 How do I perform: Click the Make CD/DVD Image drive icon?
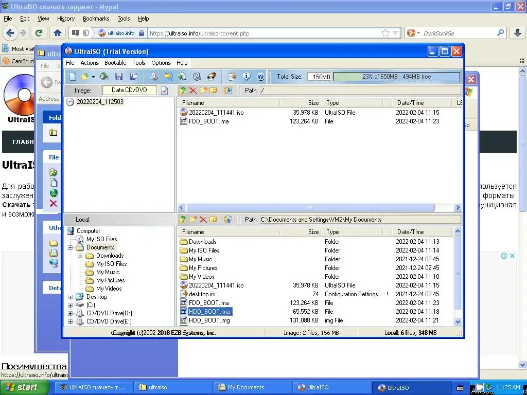153,77
